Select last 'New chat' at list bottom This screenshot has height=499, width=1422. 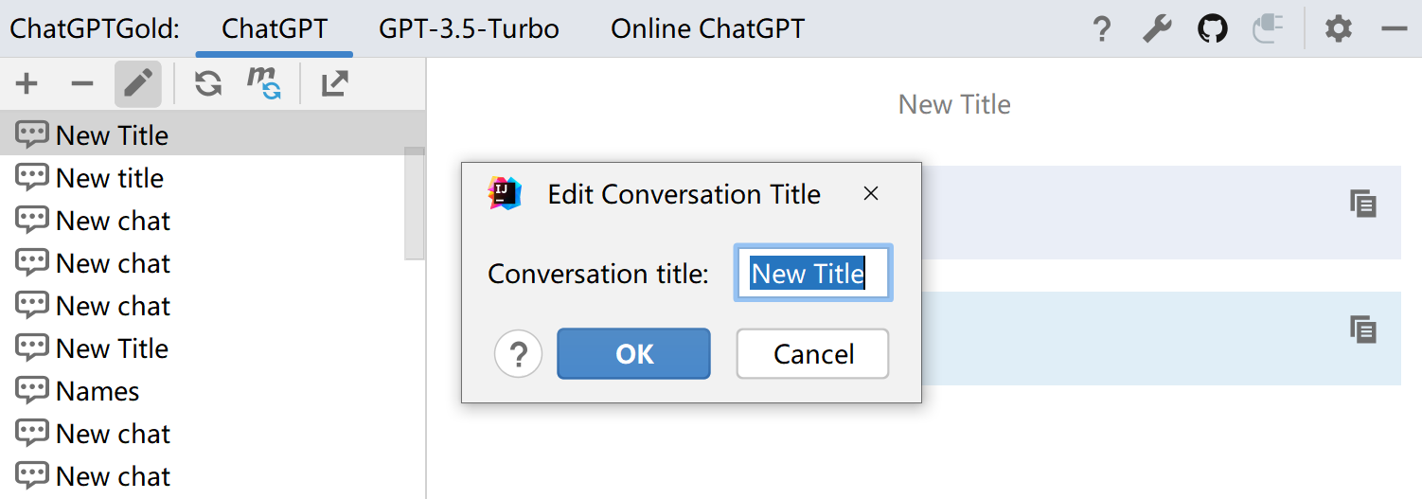point(213,475)
